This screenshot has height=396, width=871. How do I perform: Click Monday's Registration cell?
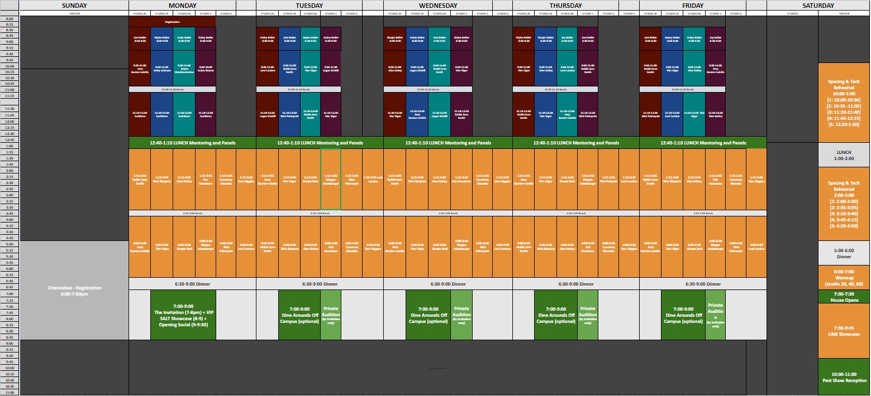point(172,22)
